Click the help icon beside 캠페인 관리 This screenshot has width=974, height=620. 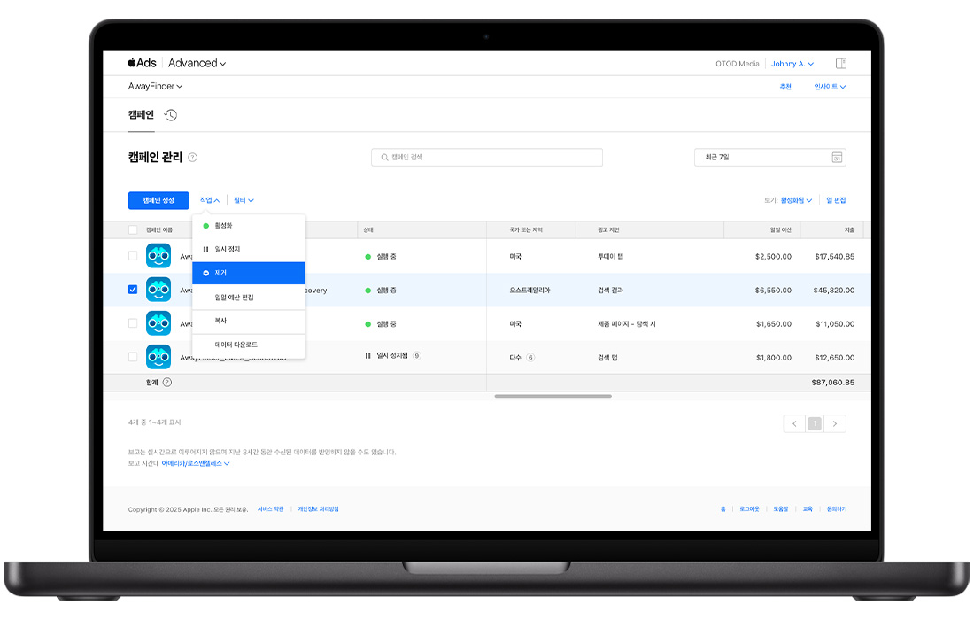click(193, 158)
